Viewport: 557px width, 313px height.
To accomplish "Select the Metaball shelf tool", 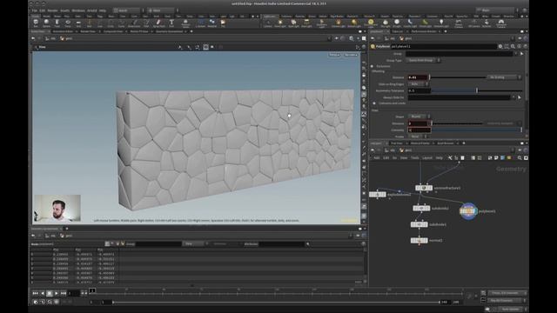I will tap(212, 23).
